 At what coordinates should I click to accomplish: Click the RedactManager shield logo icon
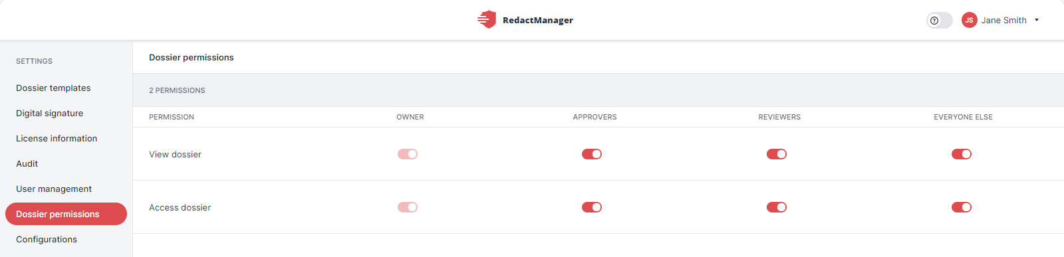(x=487, y=19)
